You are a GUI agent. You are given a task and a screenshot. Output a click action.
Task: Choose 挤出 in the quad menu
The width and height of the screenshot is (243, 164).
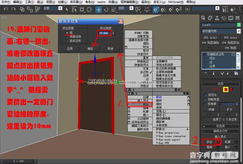pyautogui.click(x=140, y=105)
